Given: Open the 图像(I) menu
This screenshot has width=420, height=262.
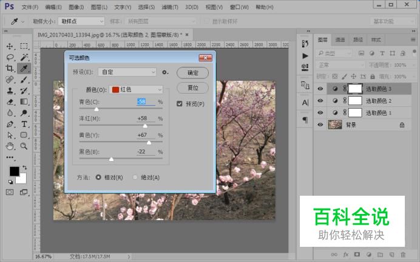Looking at the screenshot, I should [x=76, y=7].
